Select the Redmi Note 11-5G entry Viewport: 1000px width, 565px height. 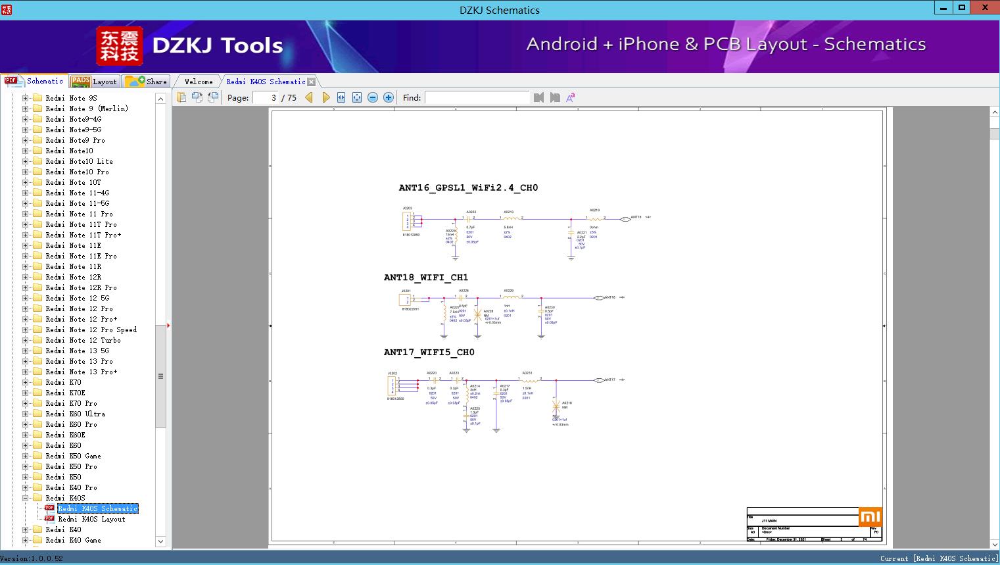pos(78,203)
